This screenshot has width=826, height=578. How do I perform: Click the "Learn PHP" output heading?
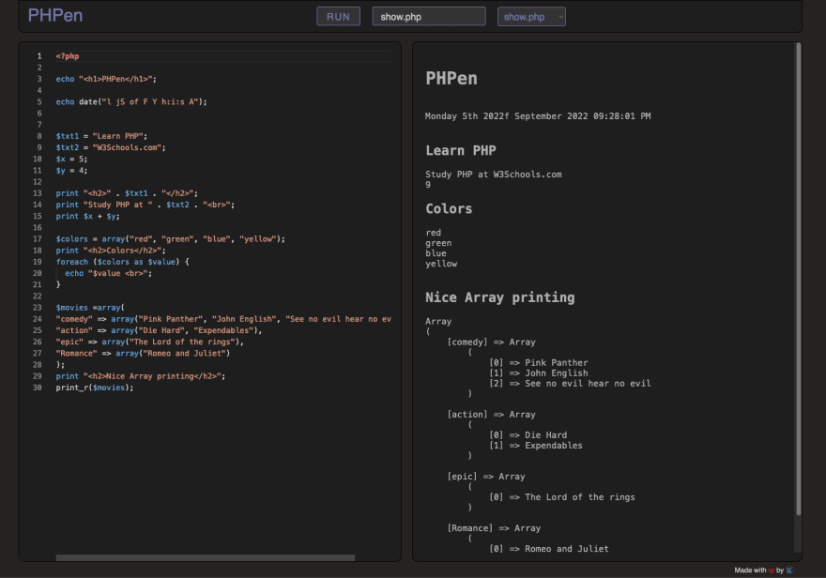tap(461, 150)
